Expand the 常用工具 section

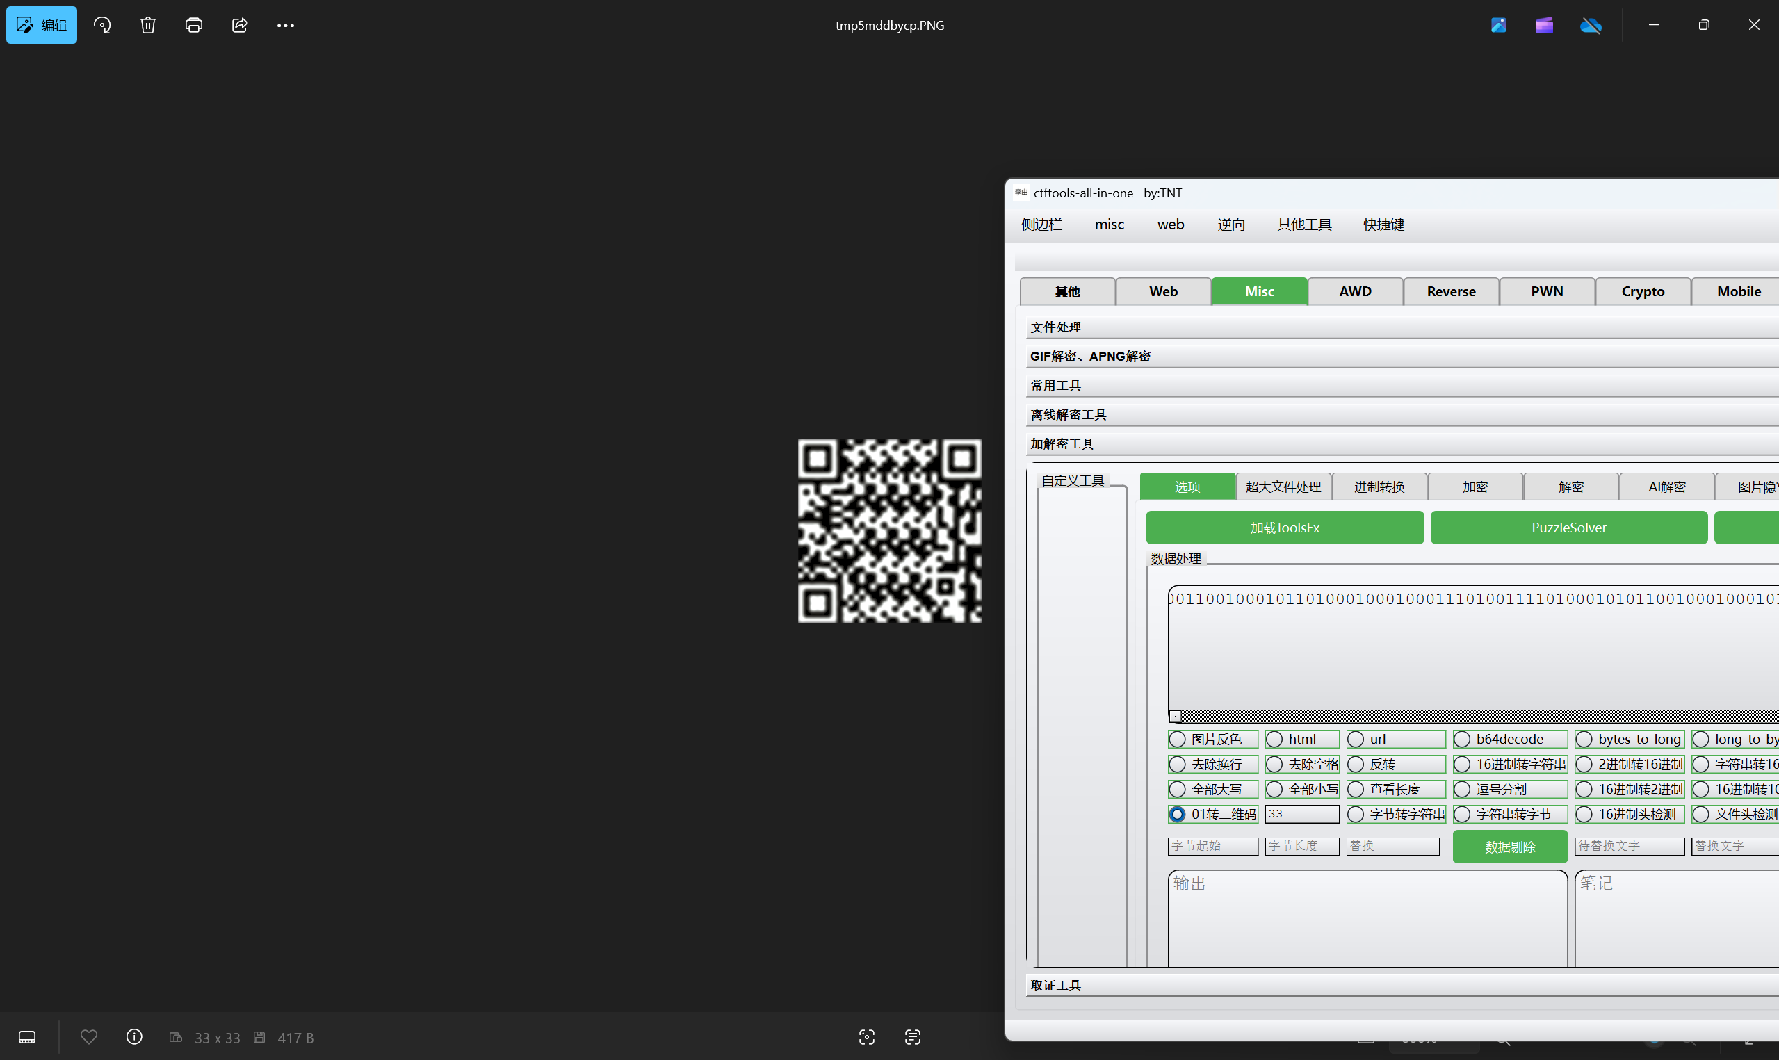1403,386
